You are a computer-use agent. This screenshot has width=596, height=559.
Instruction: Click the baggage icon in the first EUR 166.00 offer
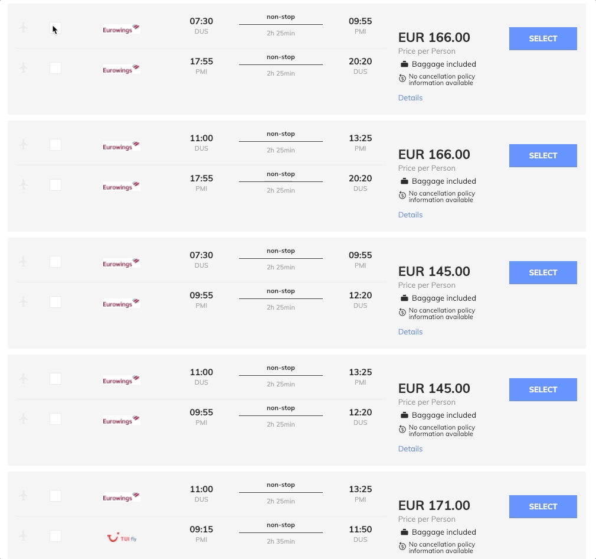click(404, 64)
